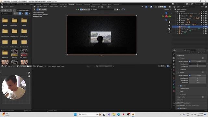The height and width of the screenshot is (117, 208).
Task: Click the viewport pan hand gizmo
Action: (169, 25)
